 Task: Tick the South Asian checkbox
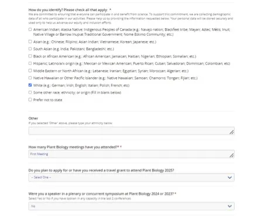[30, 49]
